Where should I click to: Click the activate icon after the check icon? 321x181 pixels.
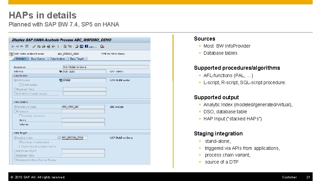click(x=43, y=47)
